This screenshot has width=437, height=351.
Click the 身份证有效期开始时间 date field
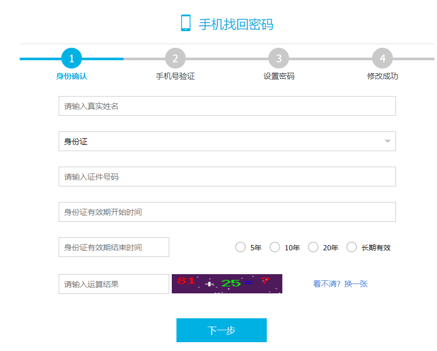point(227,212)
